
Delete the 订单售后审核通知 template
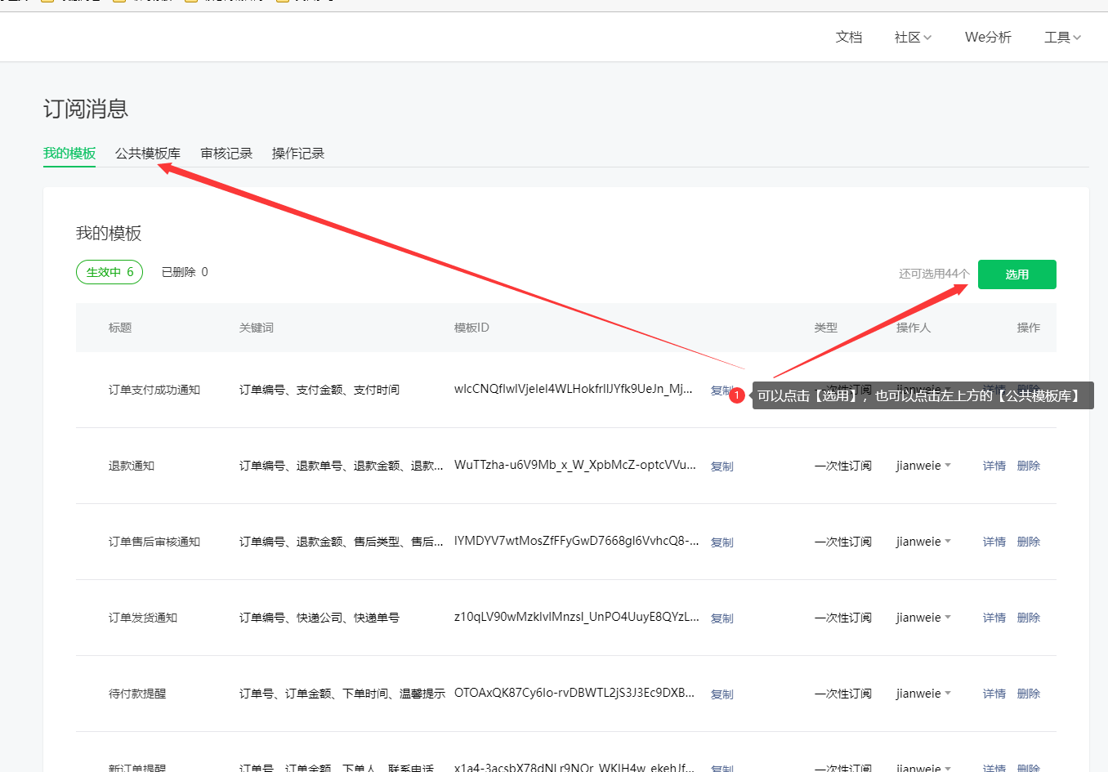1028,542
